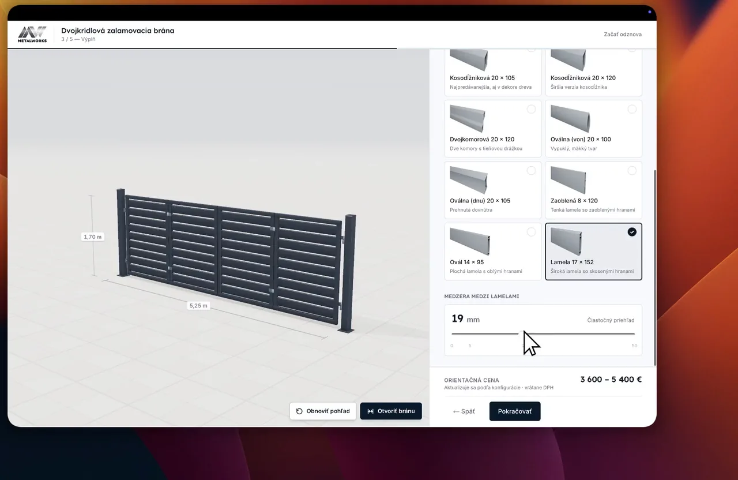
Task: Click the Zaoblená 8 × 120 profile image
Action: [568, 180]
